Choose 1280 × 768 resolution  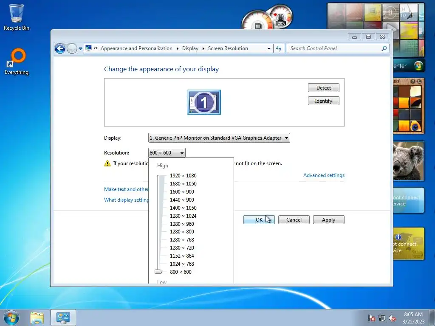point(182,239)
